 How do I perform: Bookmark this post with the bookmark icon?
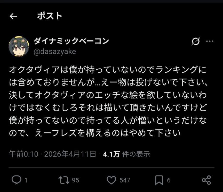click(159, 180)
